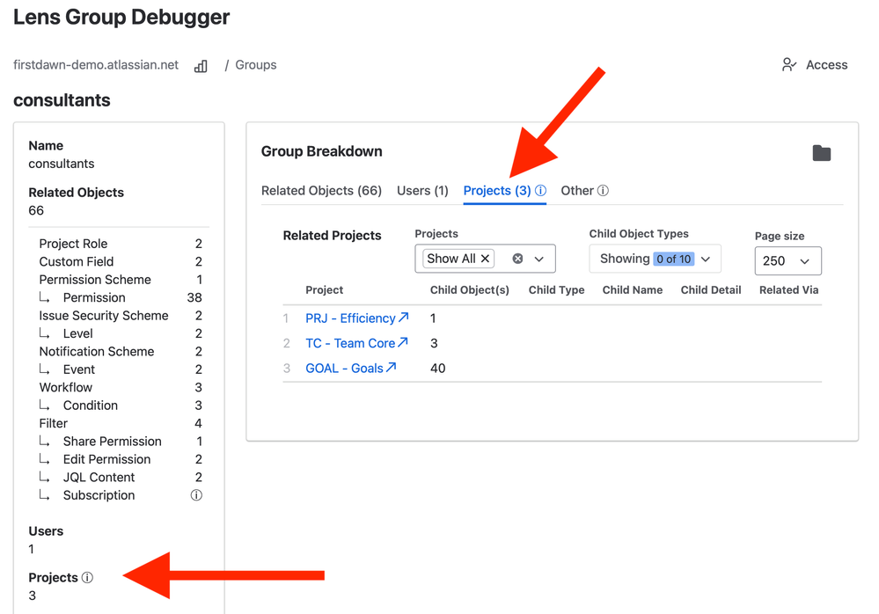This screenshot has height=614, width=879.
Task: Click child object count 3 for Team Core
Action: pos(434,343)
